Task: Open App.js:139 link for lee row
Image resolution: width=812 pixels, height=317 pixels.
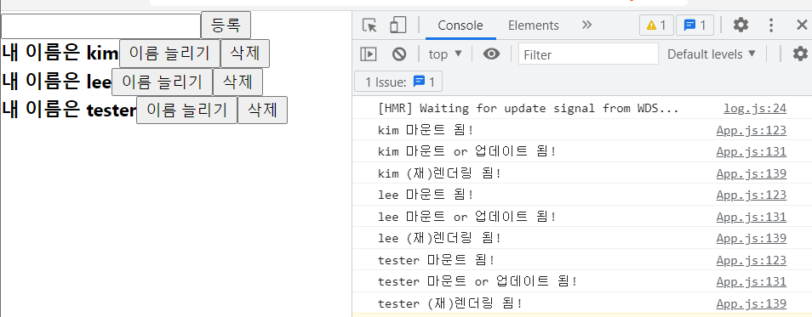Action: [x=752, y=239]
